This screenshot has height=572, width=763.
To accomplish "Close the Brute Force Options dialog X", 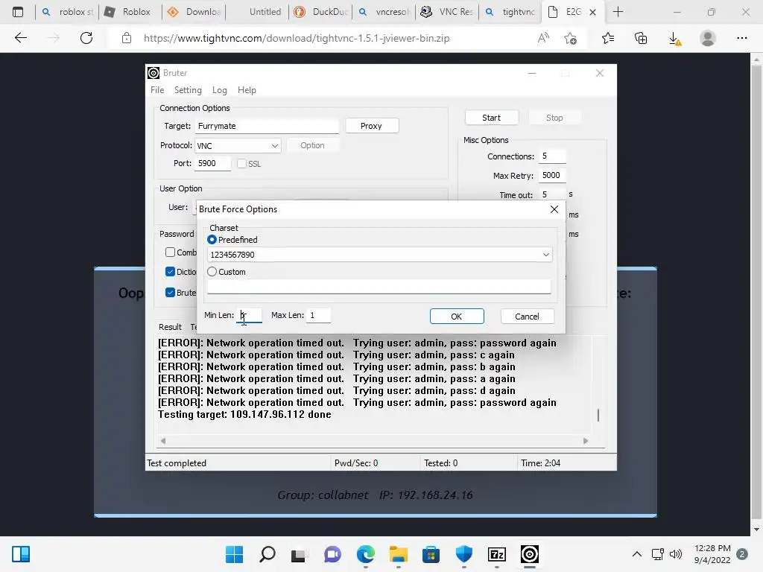I will (x=554, y=209).
